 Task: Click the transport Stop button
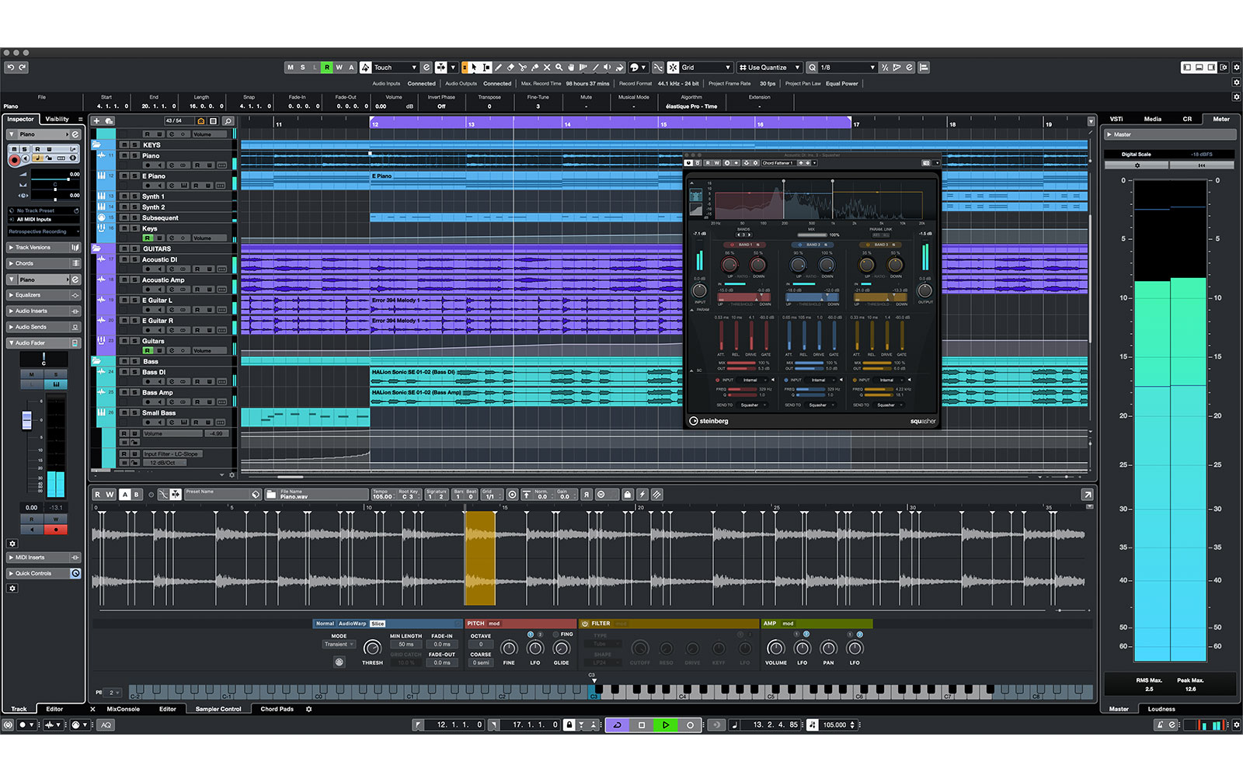click(x=642, y=725)
